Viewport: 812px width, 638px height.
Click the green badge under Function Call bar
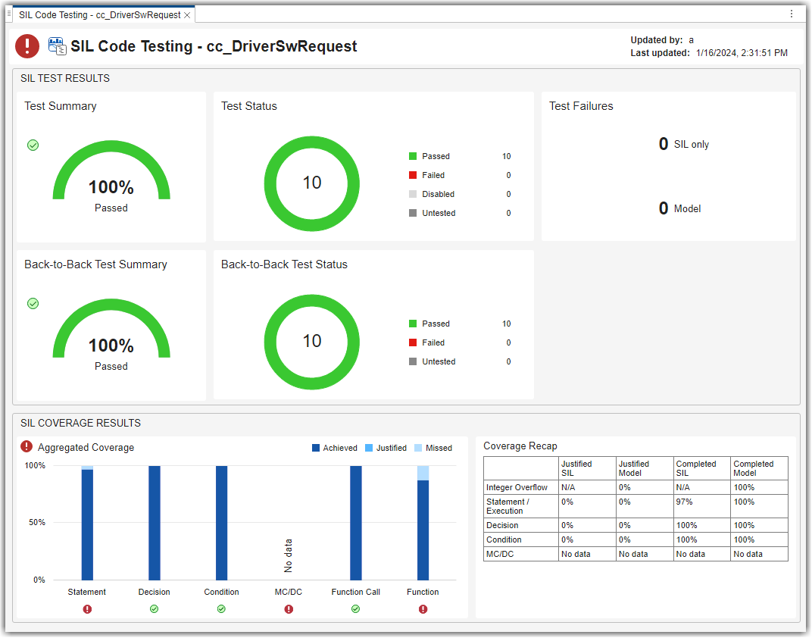click(x=355, y=608)
